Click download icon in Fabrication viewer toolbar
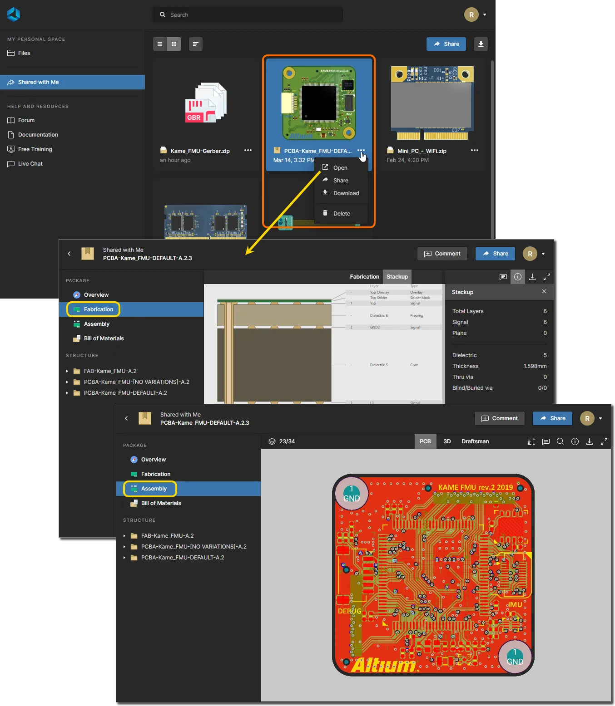Image resolution: width=615 pixels, height=706 pixels. point(532,277)
